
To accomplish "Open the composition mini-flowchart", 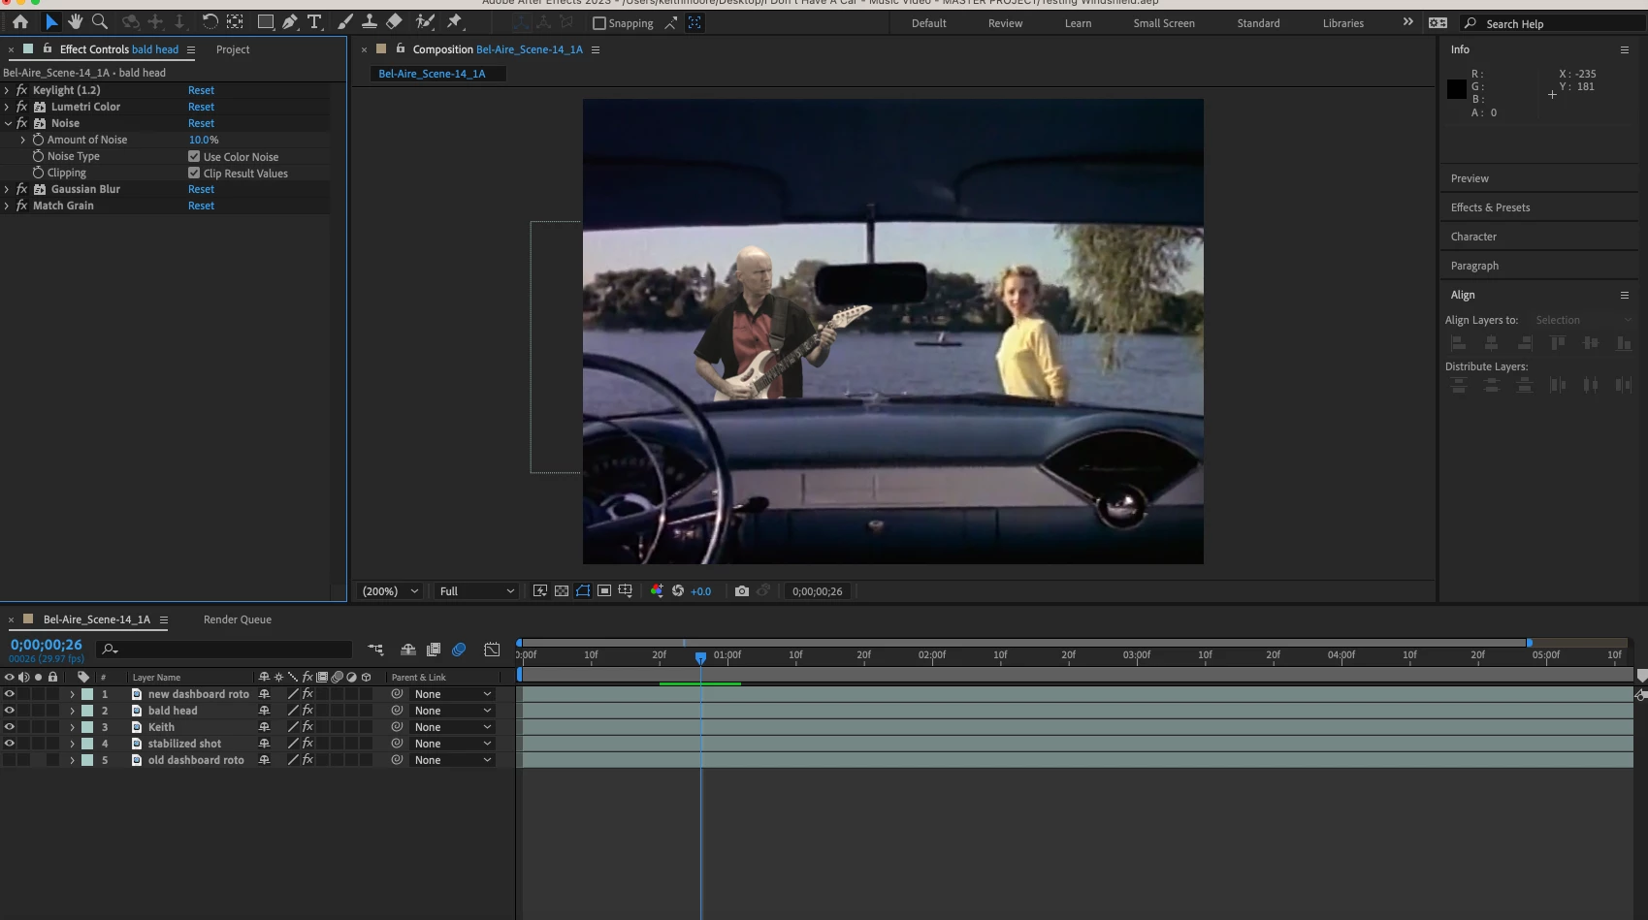I will coord(375,650).
